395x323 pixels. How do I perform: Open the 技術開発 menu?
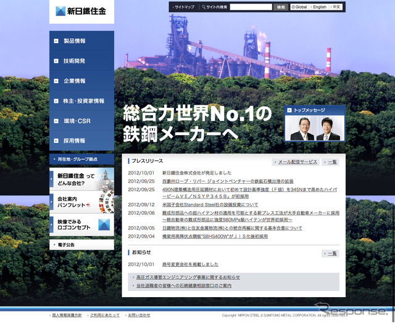81,60
